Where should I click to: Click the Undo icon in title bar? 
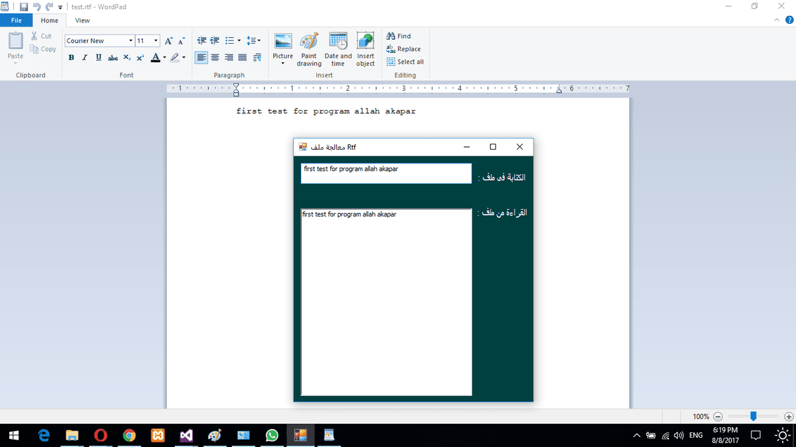click(x=37, y=7)
